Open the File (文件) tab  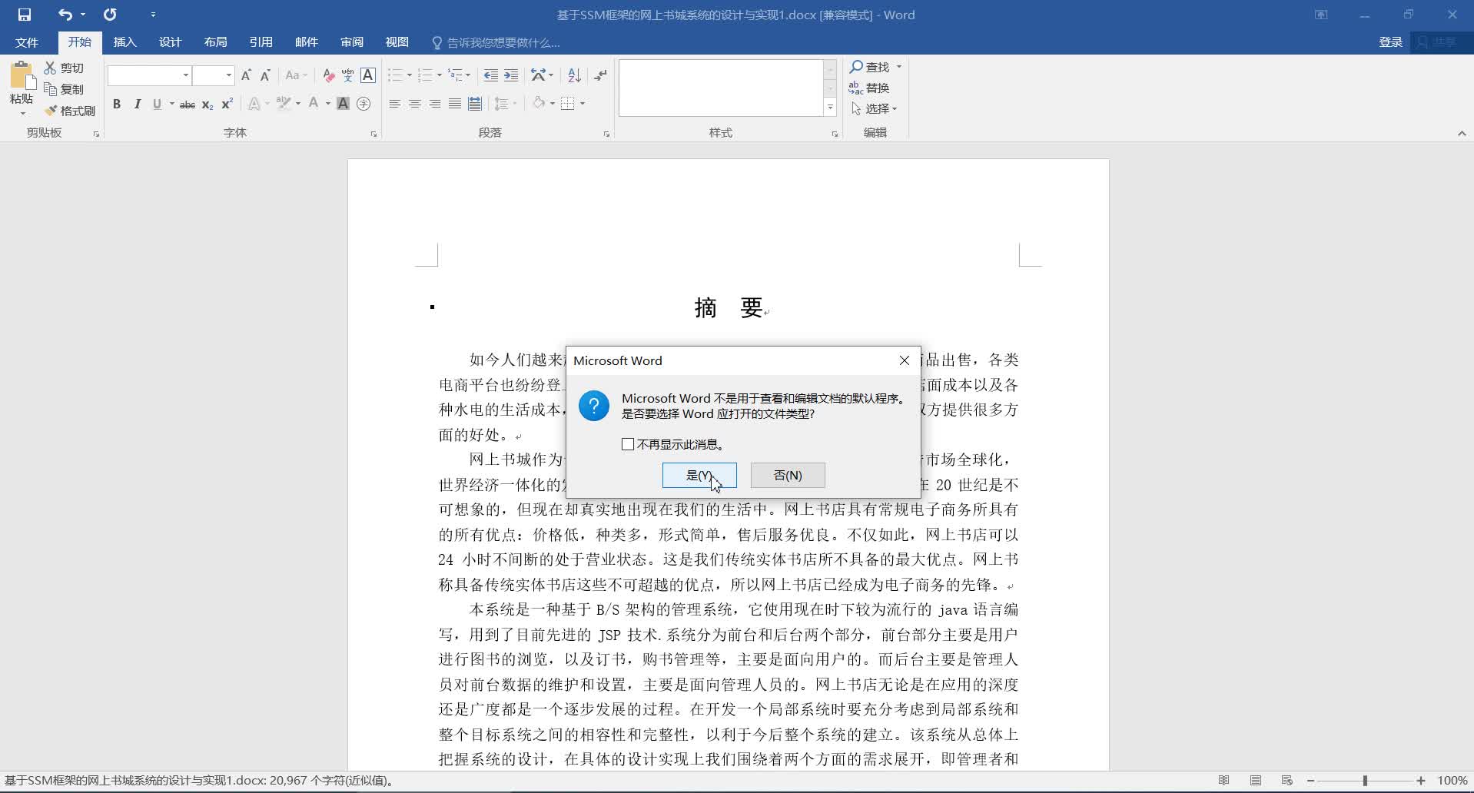[x=27, y=42]
